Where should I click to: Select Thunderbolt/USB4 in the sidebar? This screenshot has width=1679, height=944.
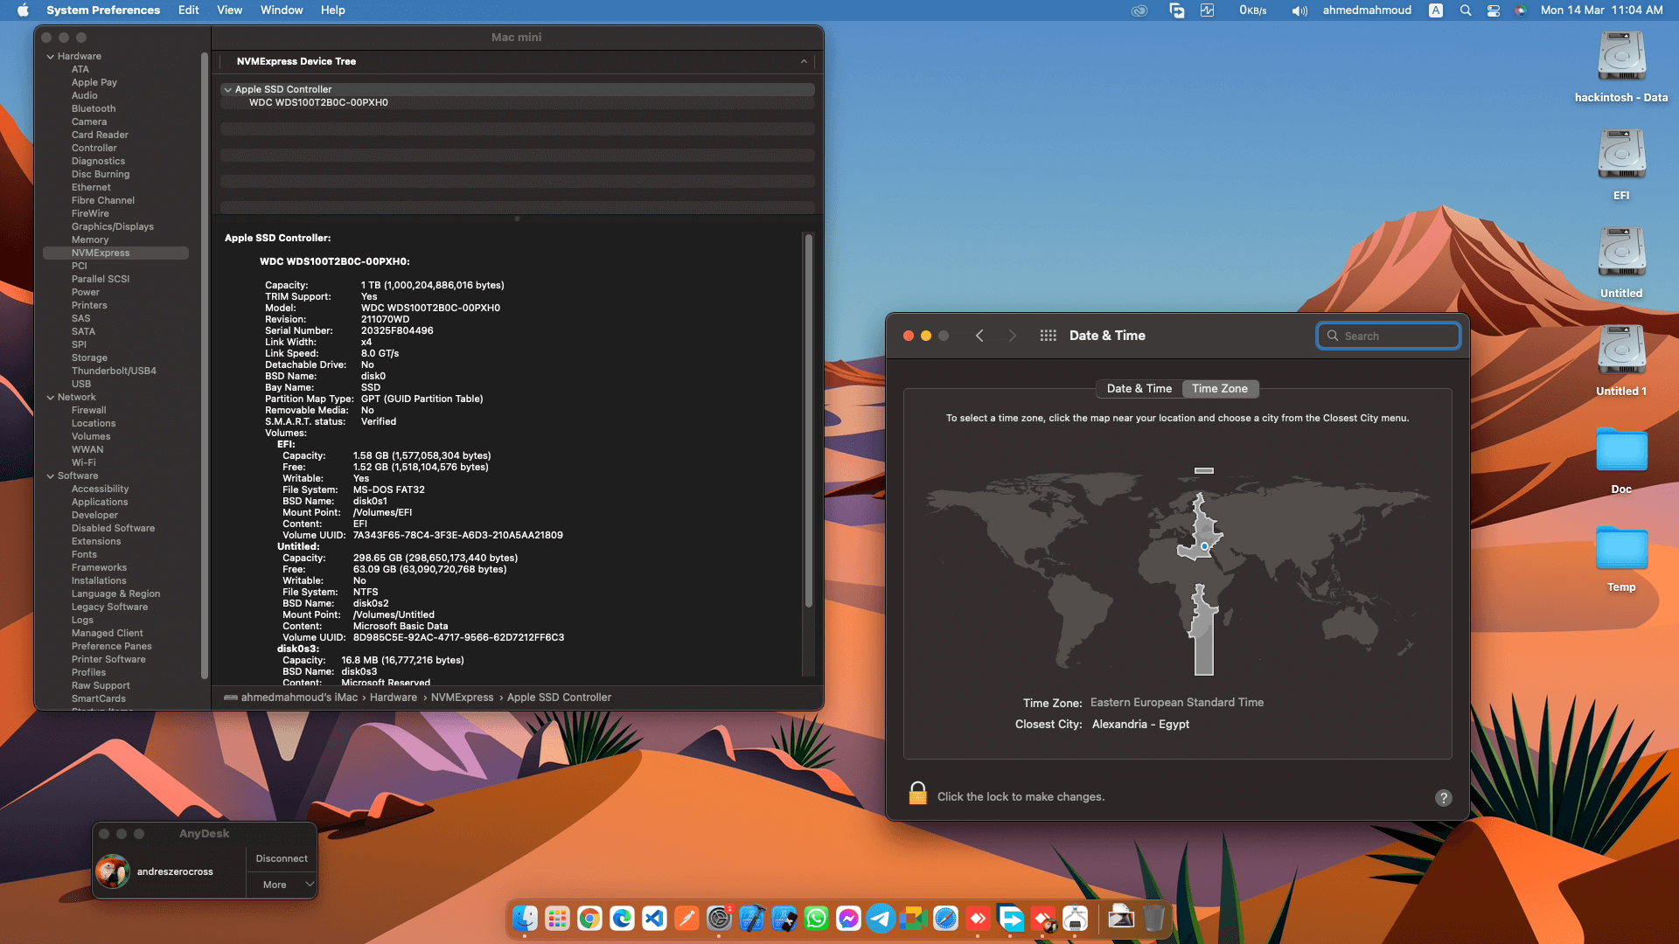[x=114, y=371]
